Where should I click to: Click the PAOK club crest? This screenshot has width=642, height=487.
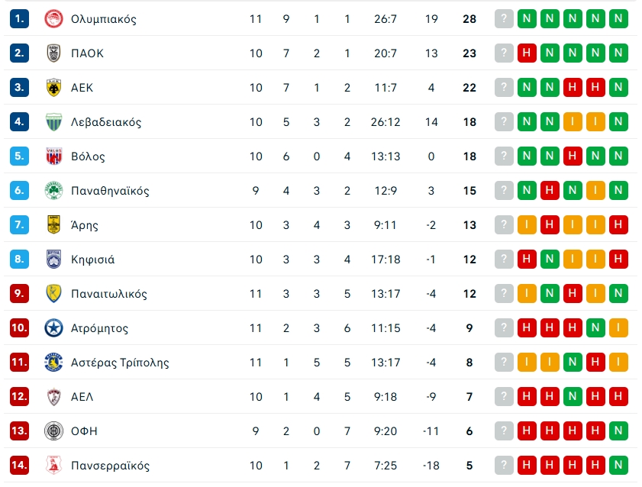(x=53, y=53)
